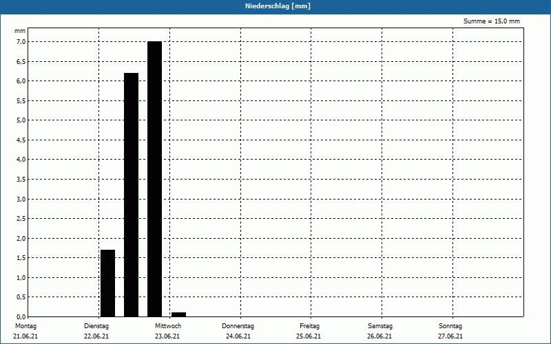Click the Niederschlag [mm] title bar
551x344 pixels.
point(275,6)
